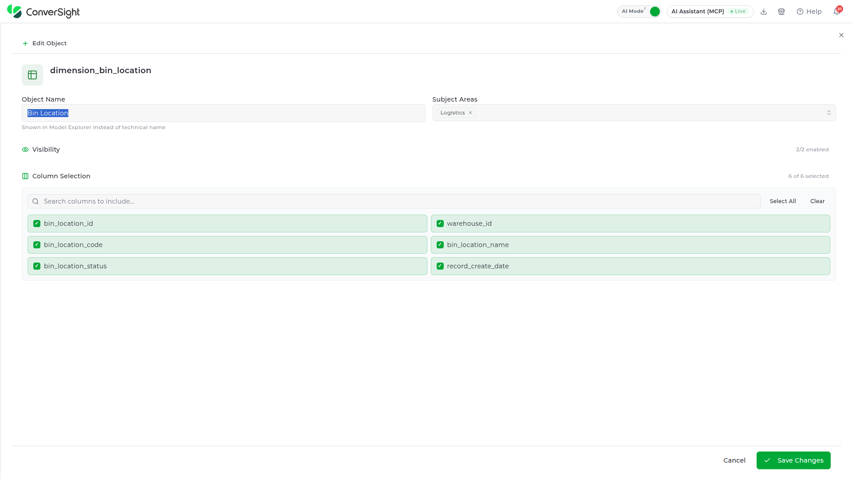The image size is (852, 479).
Task: Remove the Logistics subject area tag
Action: coord(470,113)
